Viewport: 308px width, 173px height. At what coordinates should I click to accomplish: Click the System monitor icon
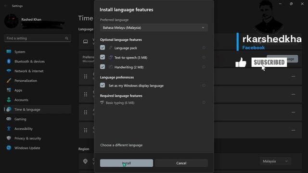tap(9, 51)
